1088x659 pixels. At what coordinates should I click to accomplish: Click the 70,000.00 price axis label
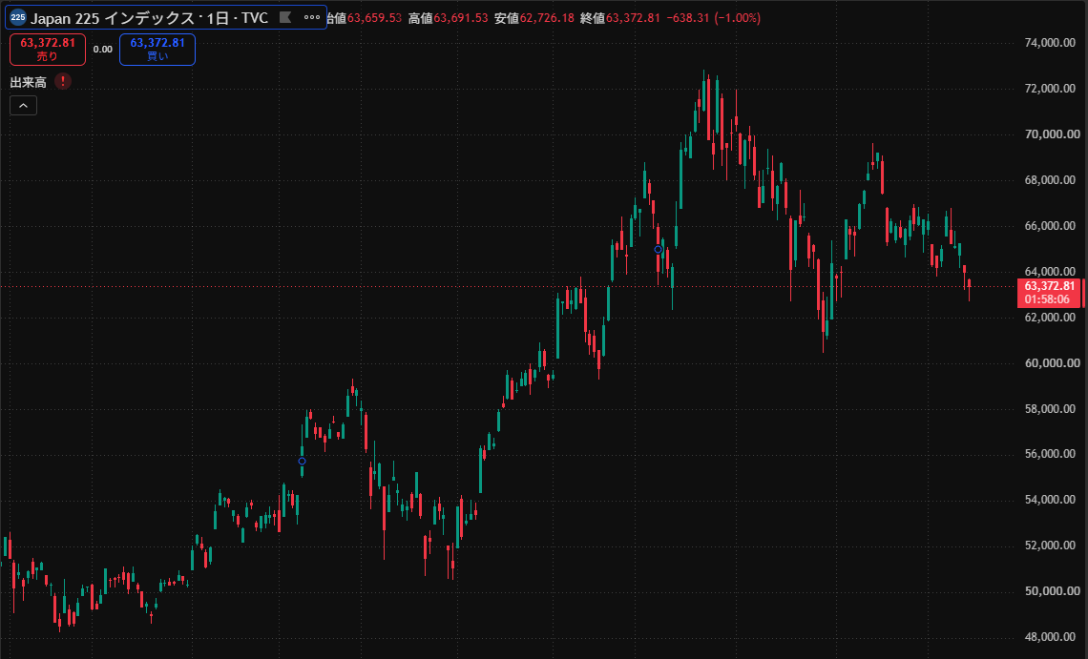point(1052,134)
